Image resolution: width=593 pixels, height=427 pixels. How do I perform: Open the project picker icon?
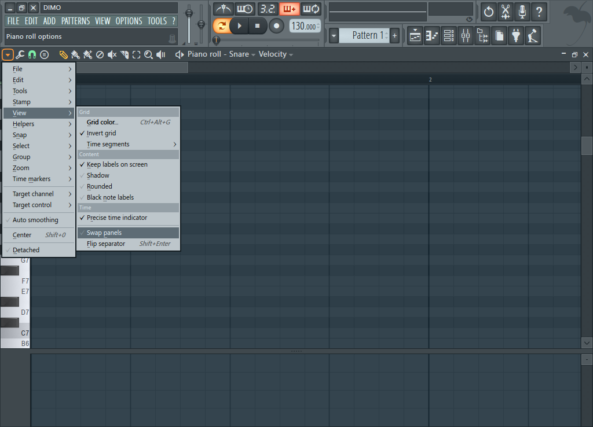point(499,36)
